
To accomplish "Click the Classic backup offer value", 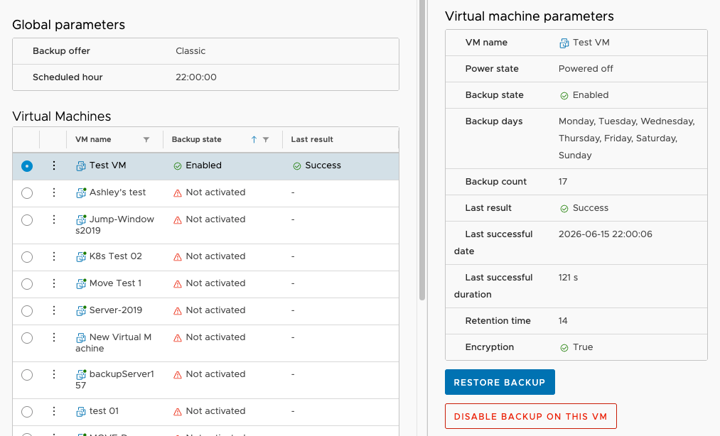I will pyautogui.click(x=190, y=51).
